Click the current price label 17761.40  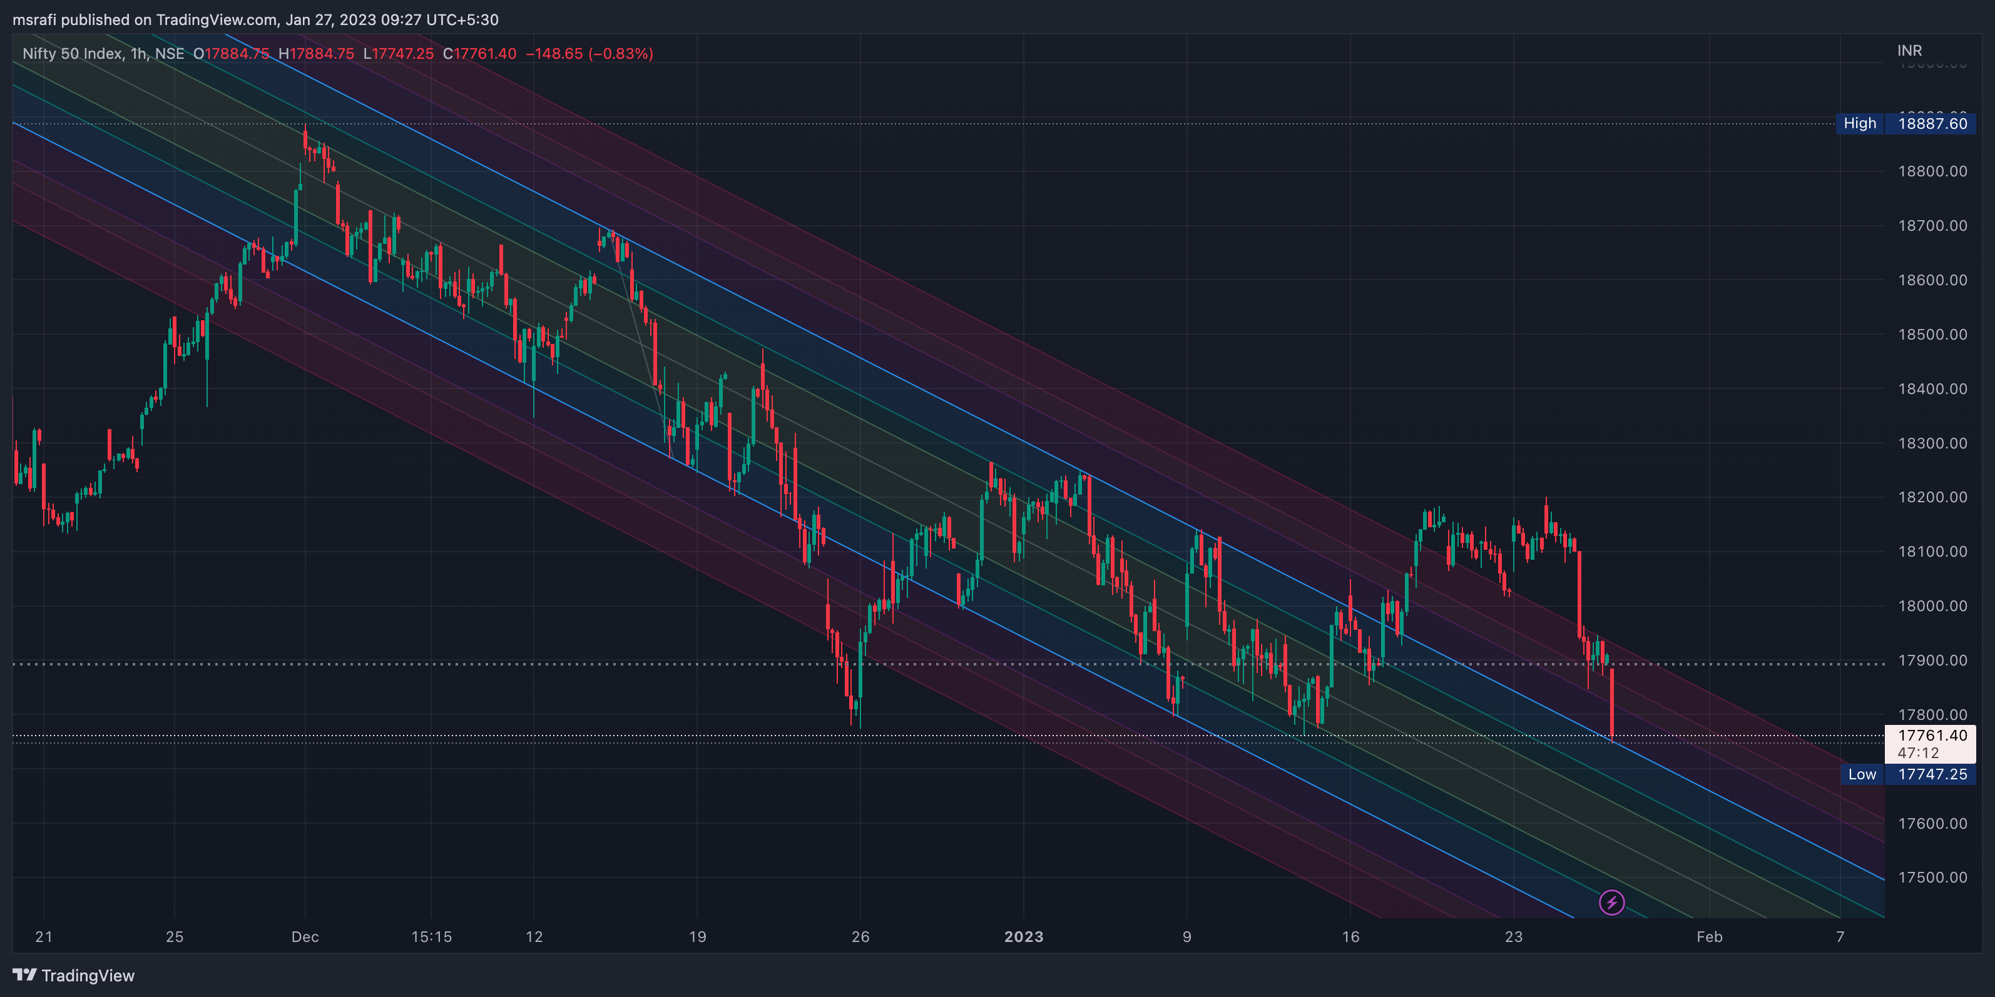[1932, 736]
